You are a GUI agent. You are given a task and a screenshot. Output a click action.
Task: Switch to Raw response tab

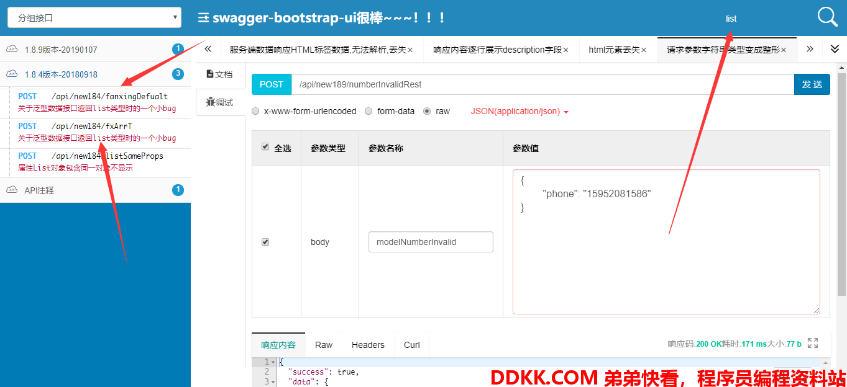tap(324, 345)
